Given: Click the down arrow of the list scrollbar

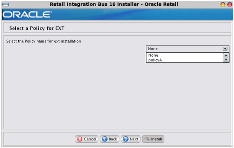Looking at the screenshot, I should 226,60.
